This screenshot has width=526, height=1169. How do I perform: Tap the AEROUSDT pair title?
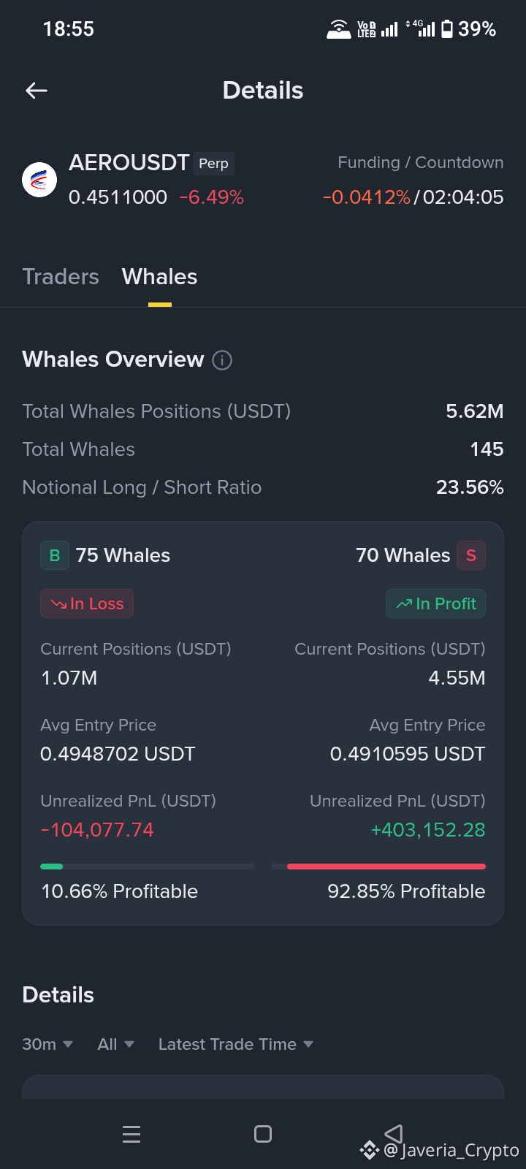tap(129, 162)
